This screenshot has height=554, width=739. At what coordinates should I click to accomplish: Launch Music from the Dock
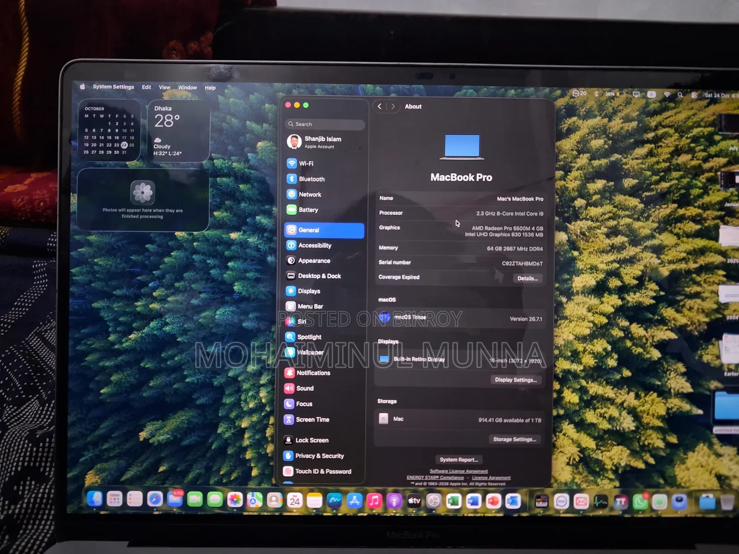pyautogui.click(x=374, y=501)
